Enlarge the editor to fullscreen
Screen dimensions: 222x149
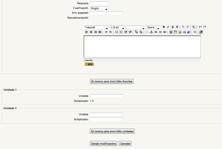(x=201, y=32)
